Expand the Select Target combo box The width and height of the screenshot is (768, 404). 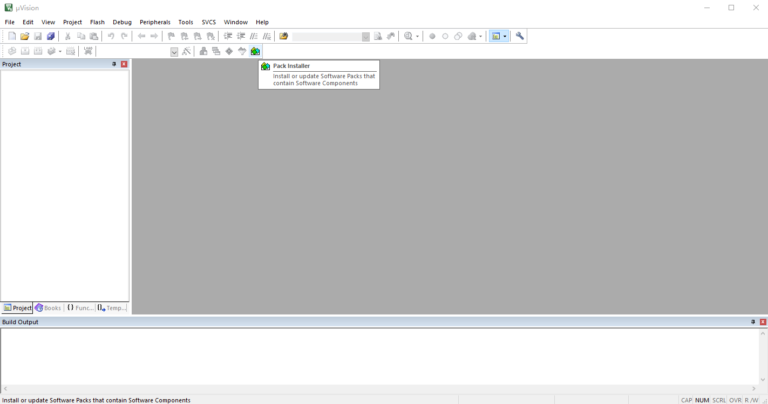coord(174,52)
